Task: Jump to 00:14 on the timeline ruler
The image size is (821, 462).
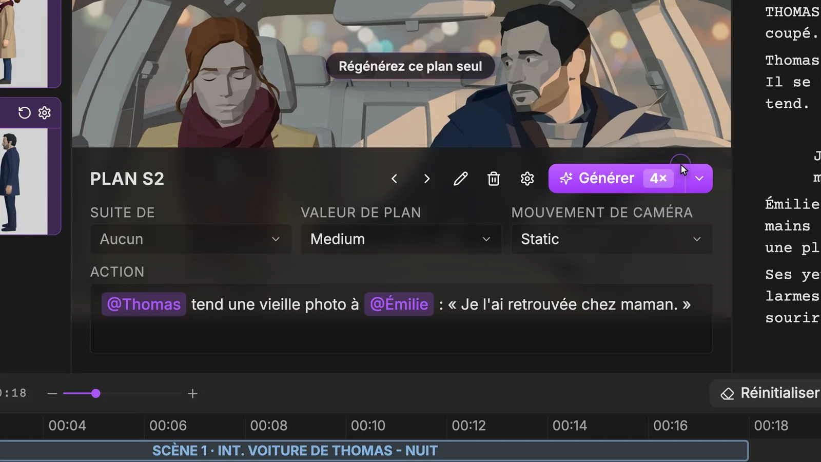Action: 570,426
